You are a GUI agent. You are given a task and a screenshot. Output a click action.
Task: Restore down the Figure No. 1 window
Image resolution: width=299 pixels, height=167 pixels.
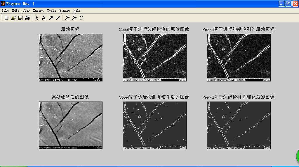[288, 3]
